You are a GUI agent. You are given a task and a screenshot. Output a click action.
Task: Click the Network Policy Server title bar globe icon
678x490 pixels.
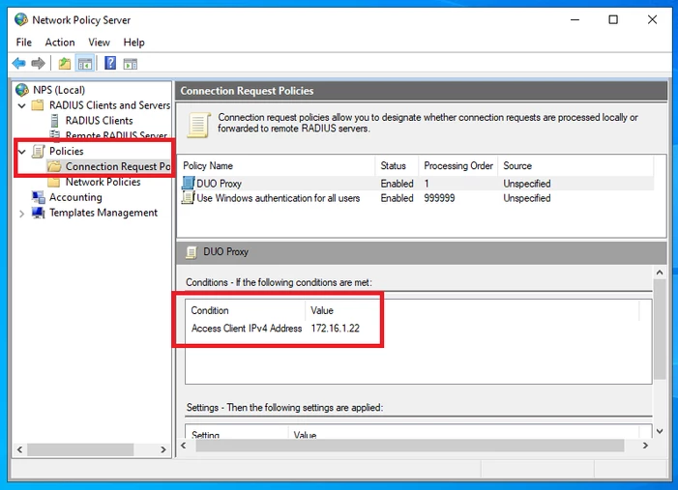coord(20,19)
